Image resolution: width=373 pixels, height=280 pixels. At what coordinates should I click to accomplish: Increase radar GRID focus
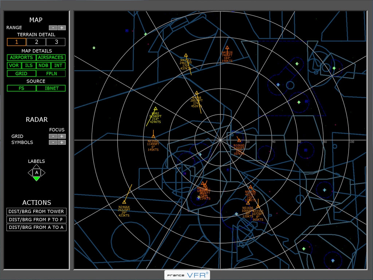click(x=62, y=136)
